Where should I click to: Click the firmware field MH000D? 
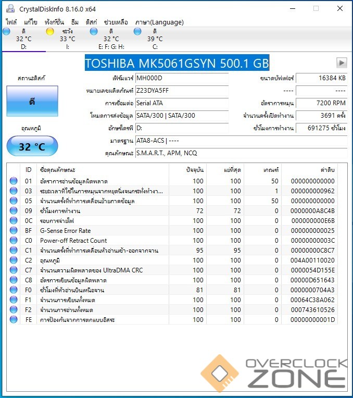tap(182, 78)
